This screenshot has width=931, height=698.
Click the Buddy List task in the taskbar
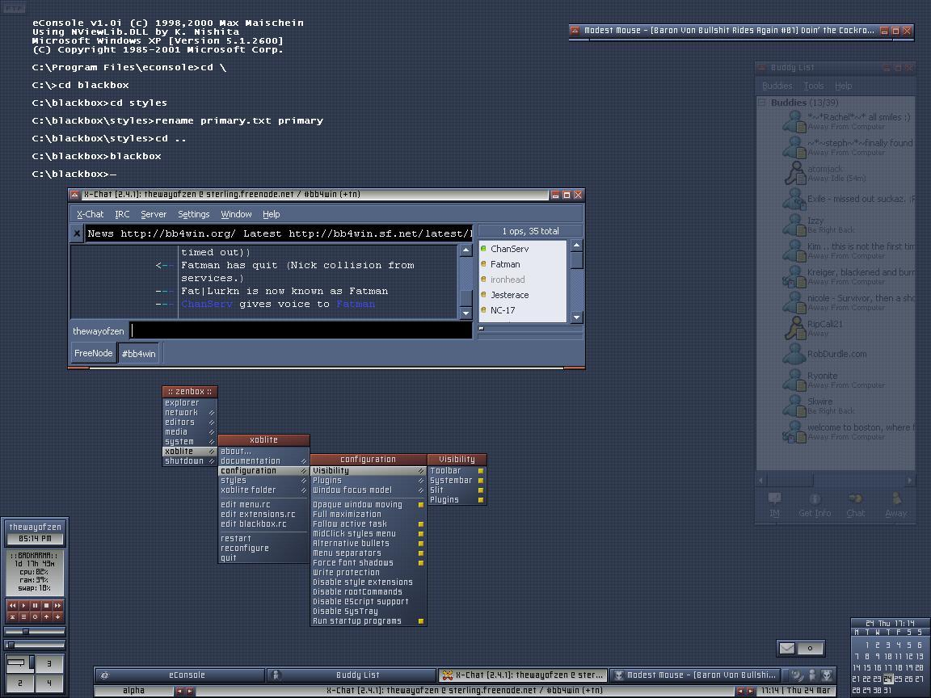click(x=351, y=675)
